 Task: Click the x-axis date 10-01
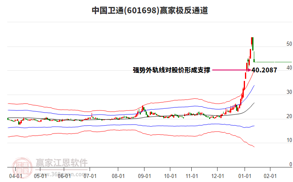pos(170,176)
